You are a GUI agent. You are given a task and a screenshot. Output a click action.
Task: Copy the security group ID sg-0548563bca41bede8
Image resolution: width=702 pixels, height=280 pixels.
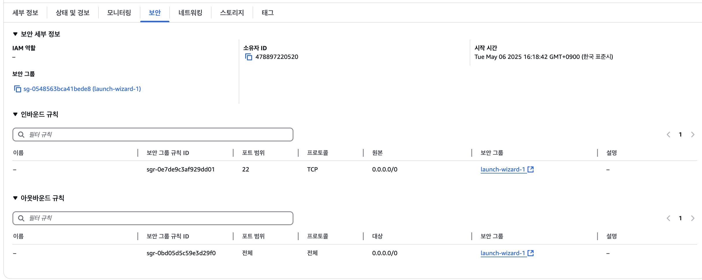[18, 89]
